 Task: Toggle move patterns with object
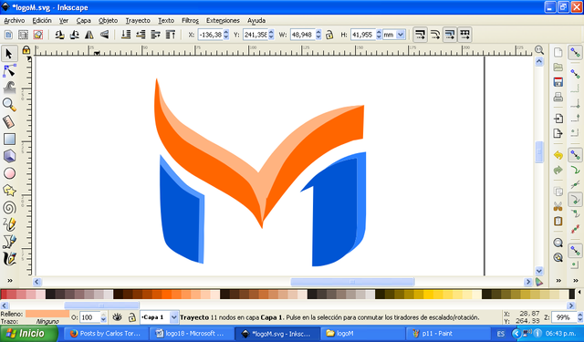pos(464,35)
